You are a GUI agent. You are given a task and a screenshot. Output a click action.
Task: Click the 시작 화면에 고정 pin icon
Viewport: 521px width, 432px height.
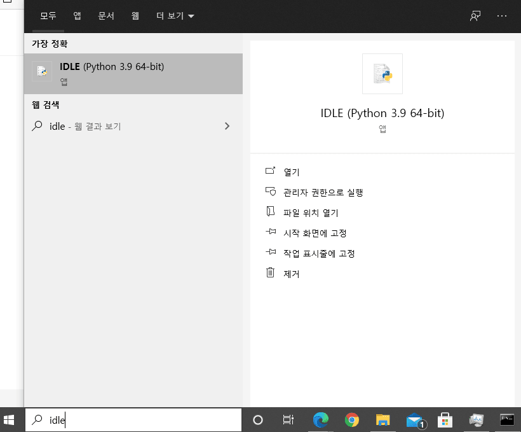pos(270,233)
